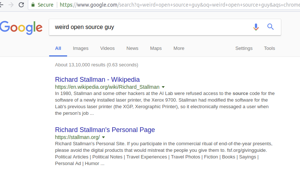Expand stallman.org result options arrow
This screenshot has width=300, height=172.
point(104,137)
